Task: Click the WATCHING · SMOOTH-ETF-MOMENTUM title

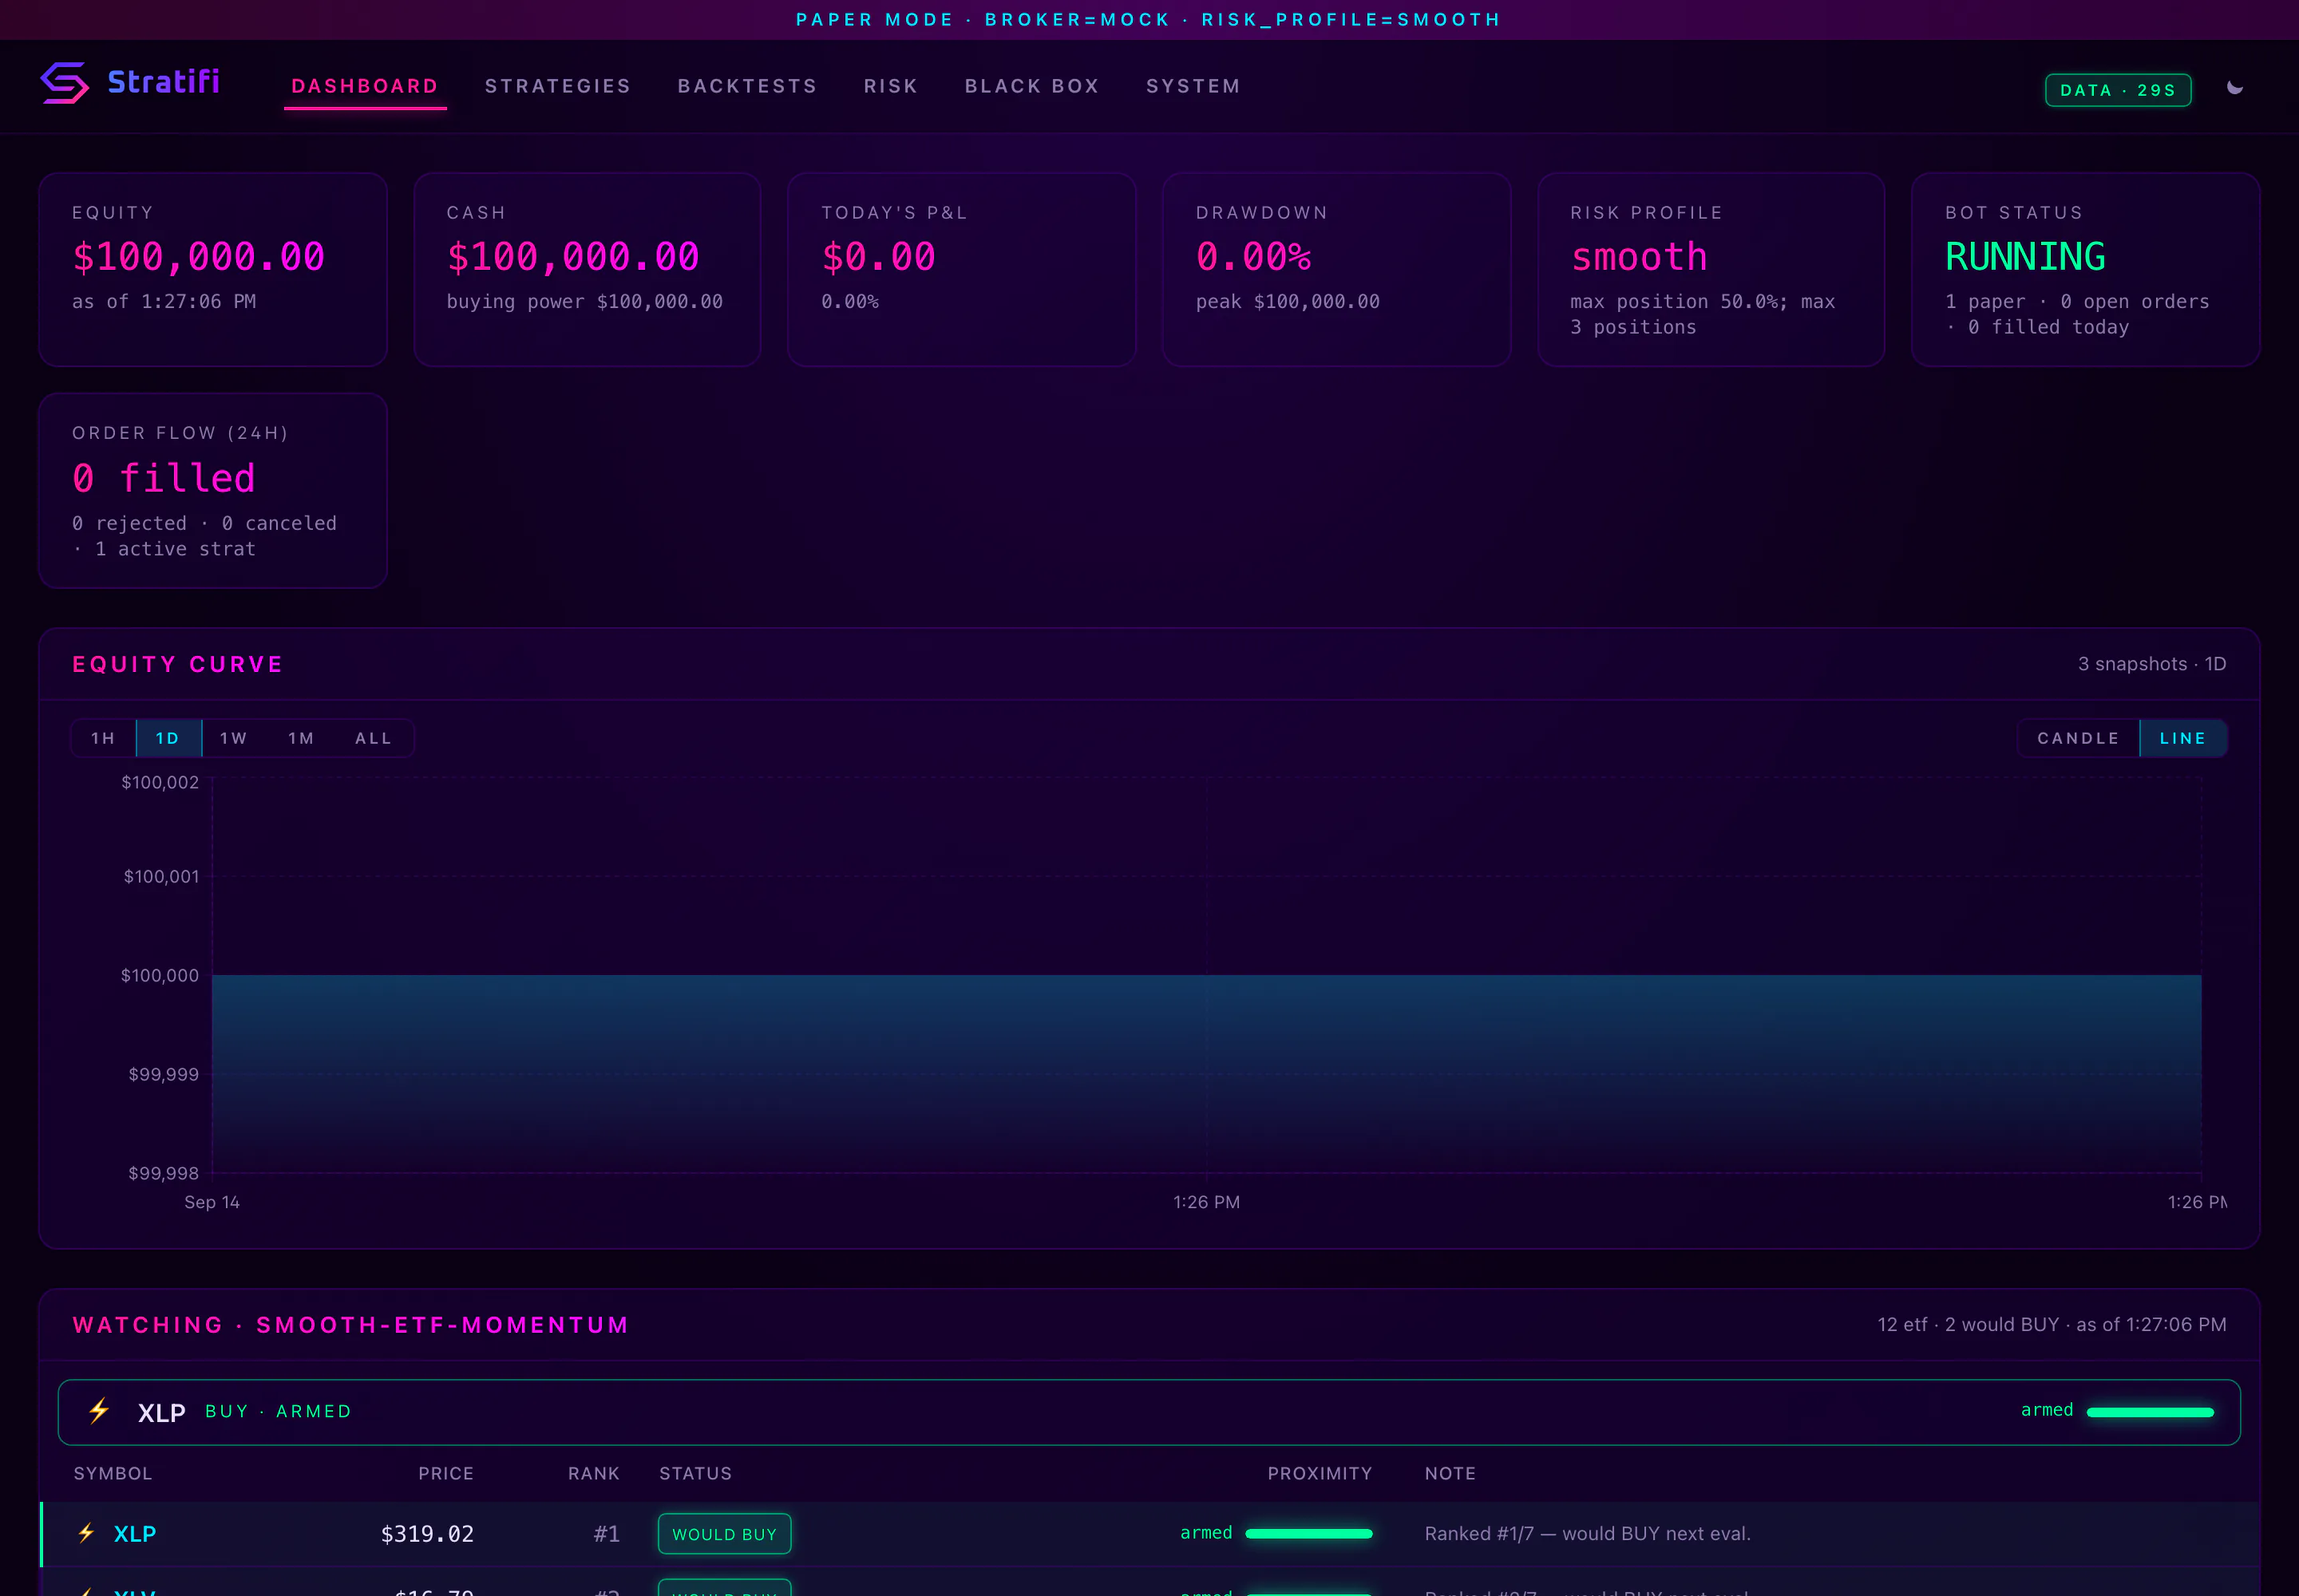Action: 351,1325
